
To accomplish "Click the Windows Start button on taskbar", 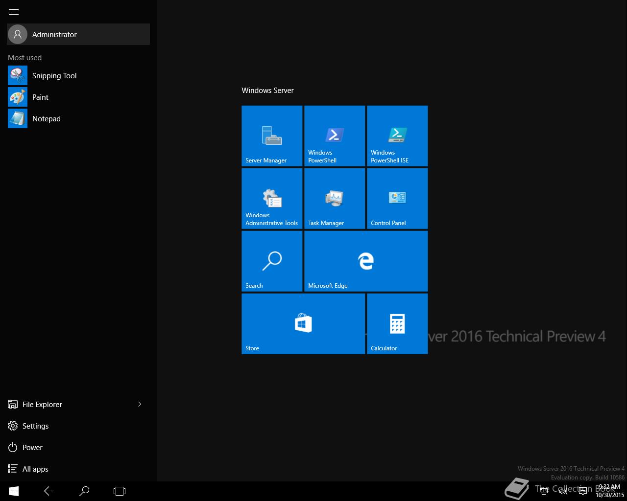I will pyautogui.click(x=14, y=491).
